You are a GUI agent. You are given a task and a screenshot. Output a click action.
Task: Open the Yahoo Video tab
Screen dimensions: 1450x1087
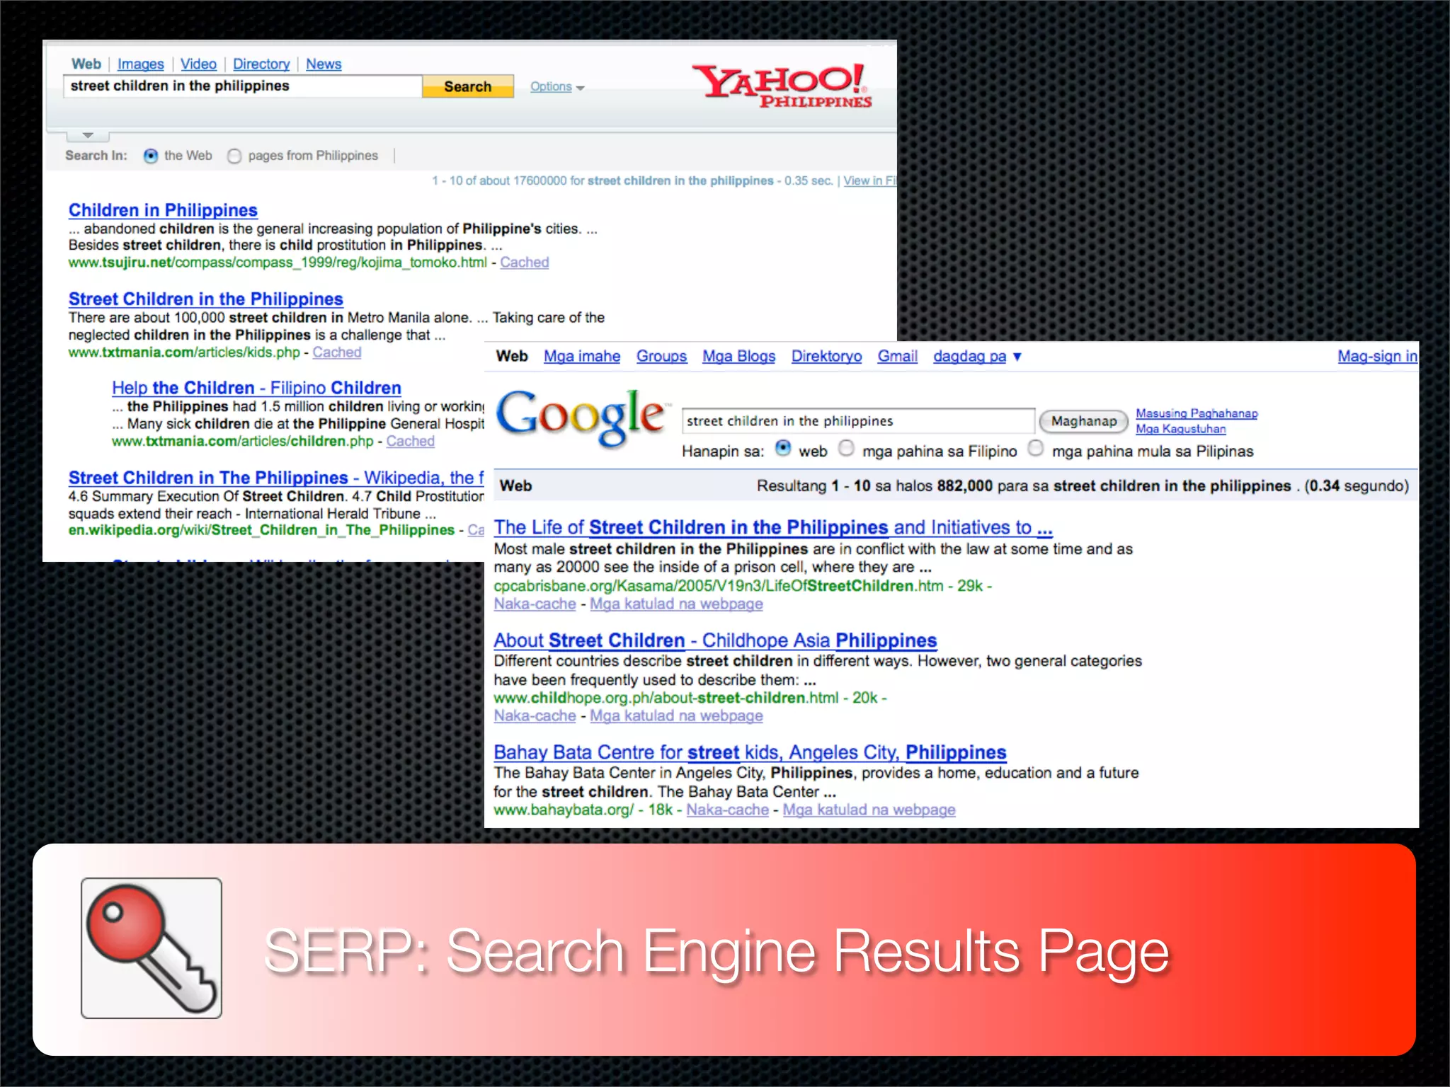point(198,64)
